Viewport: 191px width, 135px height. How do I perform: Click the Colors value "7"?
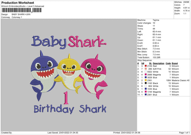pyautogui.click(x=184, y=5)
